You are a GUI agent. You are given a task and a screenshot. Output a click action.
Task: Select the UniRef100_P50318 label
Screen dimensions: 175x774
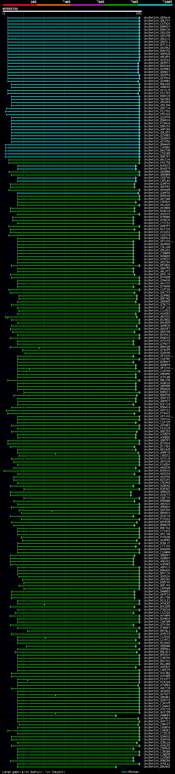tap(157, 114)
